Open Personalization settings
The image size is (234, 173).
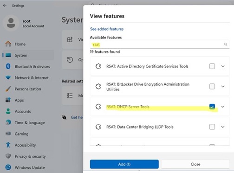pyautogui.click(x=28, y=89)
